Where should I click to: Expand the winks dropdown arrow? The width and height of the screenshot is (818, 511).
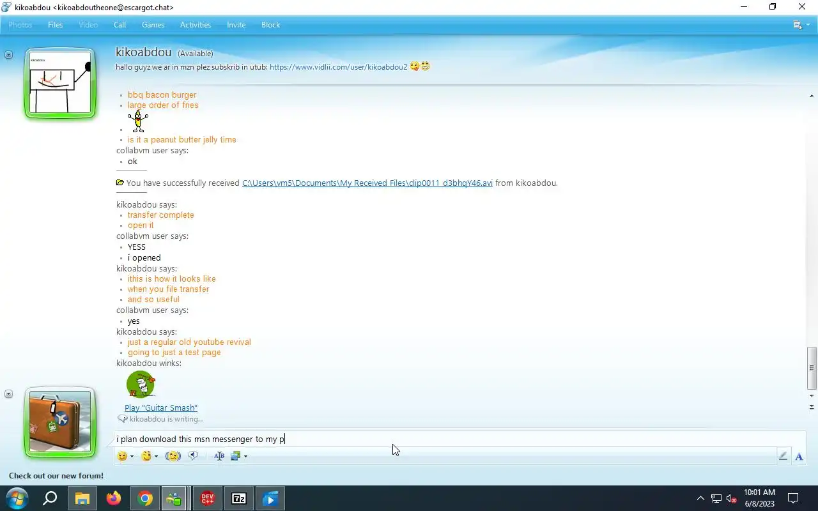[156, 457]
